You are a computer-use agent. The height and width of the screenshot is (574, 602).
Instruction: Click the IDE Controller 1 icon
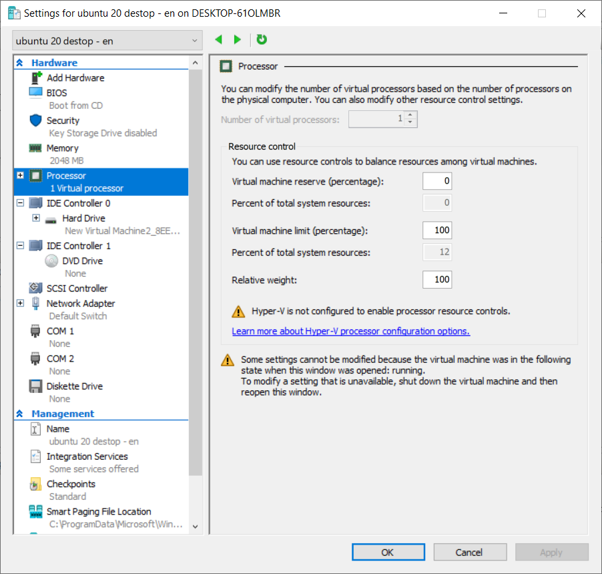tap(35, 246)
